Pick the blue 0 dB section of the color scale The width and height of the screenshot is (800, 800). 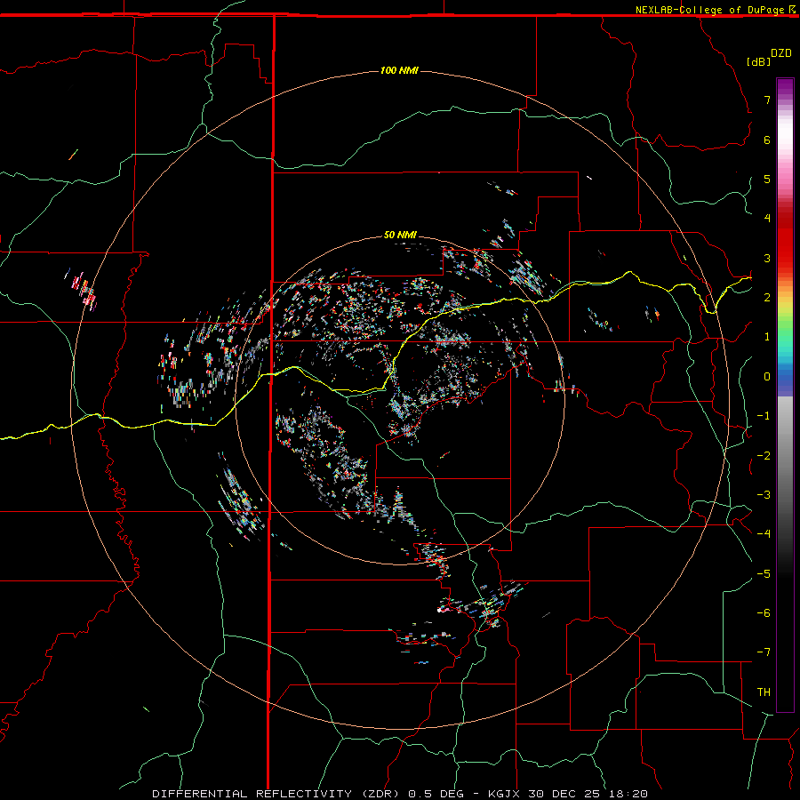pyautogui.click(x=785, y=377)
